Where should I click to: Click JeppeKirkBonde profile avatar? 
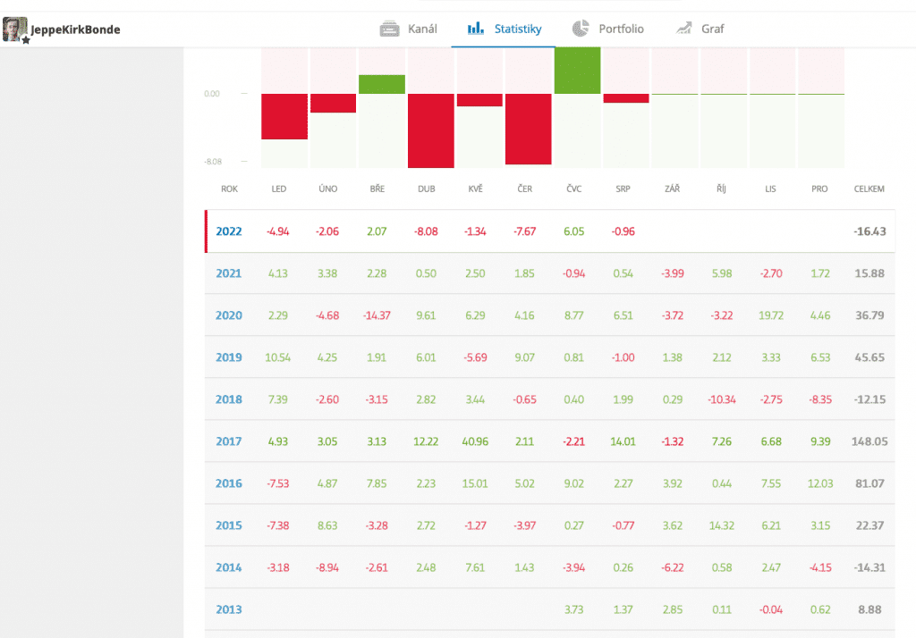pos(15,29)
